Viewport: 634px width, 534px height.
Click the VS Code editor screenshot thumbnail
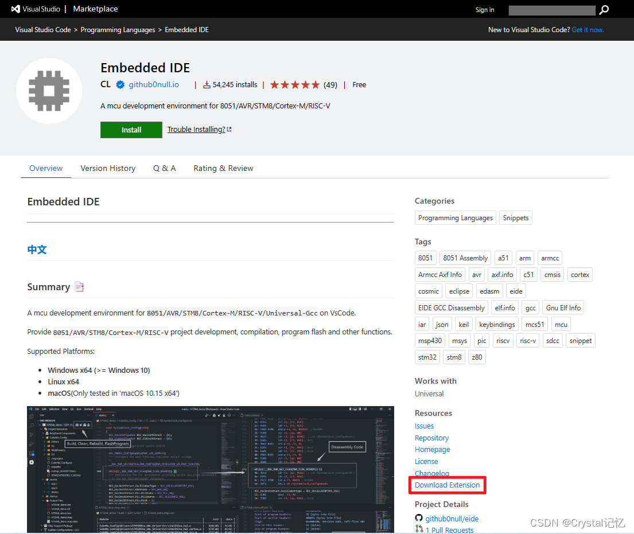click(210, 469)
